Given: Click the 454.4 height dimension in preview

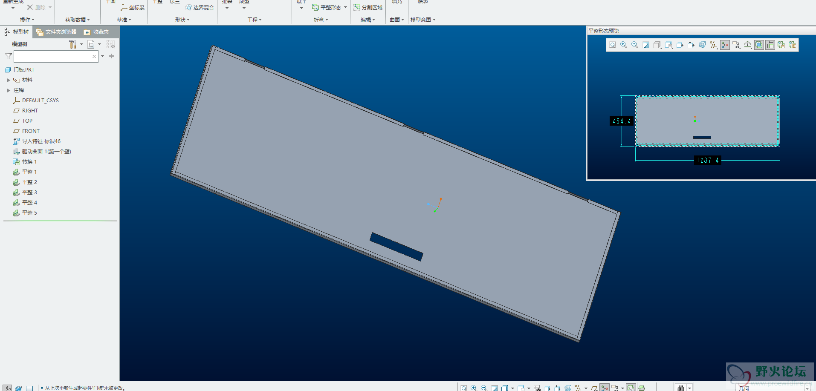Looking at the screenshot, I should pos(622,121).
